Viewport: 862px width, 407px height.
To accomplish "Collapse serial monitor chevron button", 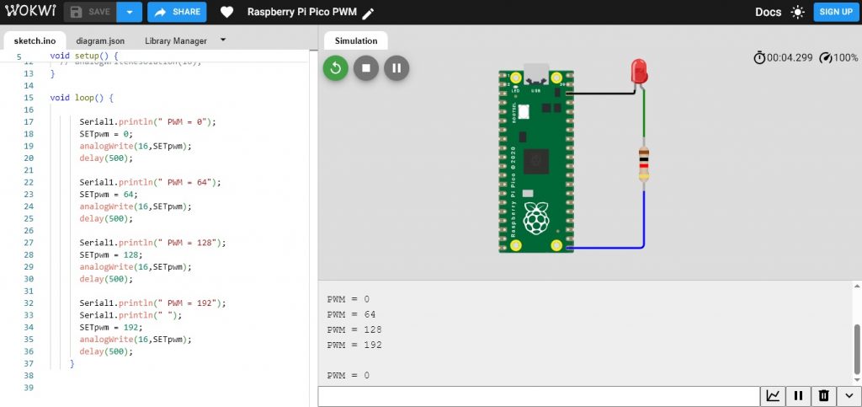I will click(849, 396).
